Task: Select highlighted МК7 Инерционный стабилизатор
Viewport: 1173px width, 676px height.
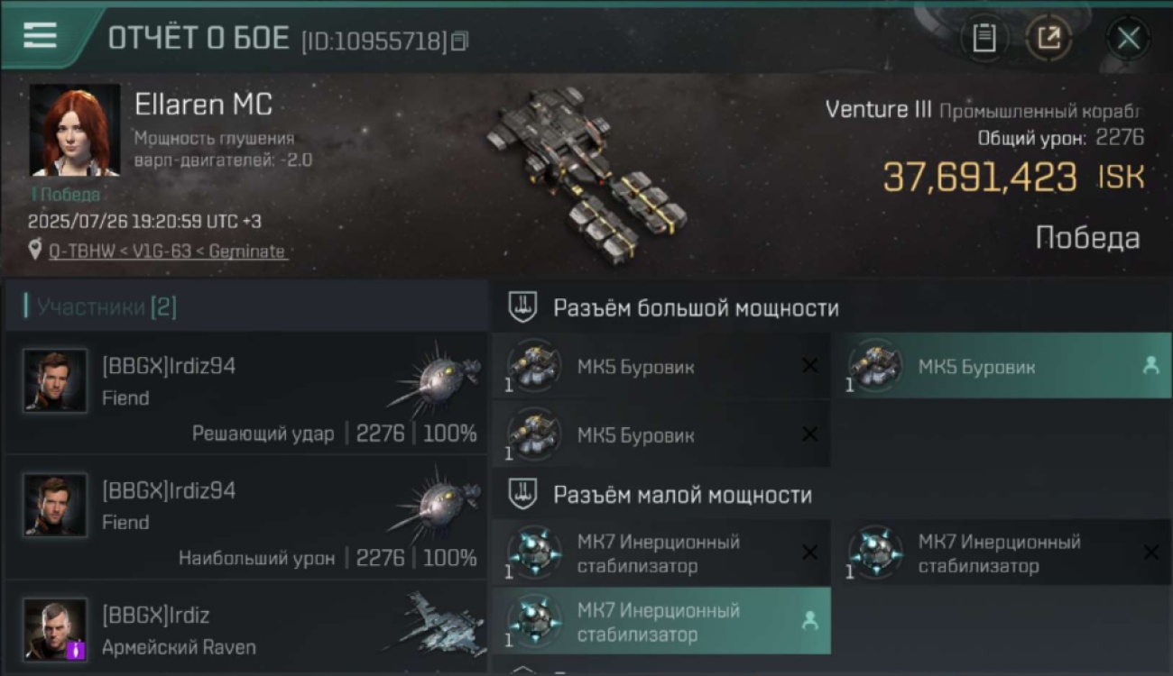Action: tap(661, 621)
